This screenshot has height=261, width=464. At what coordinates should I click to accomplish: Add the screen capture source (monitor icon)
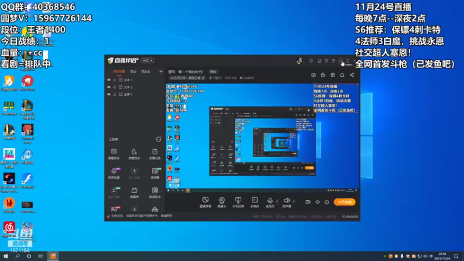coord(205,202)
